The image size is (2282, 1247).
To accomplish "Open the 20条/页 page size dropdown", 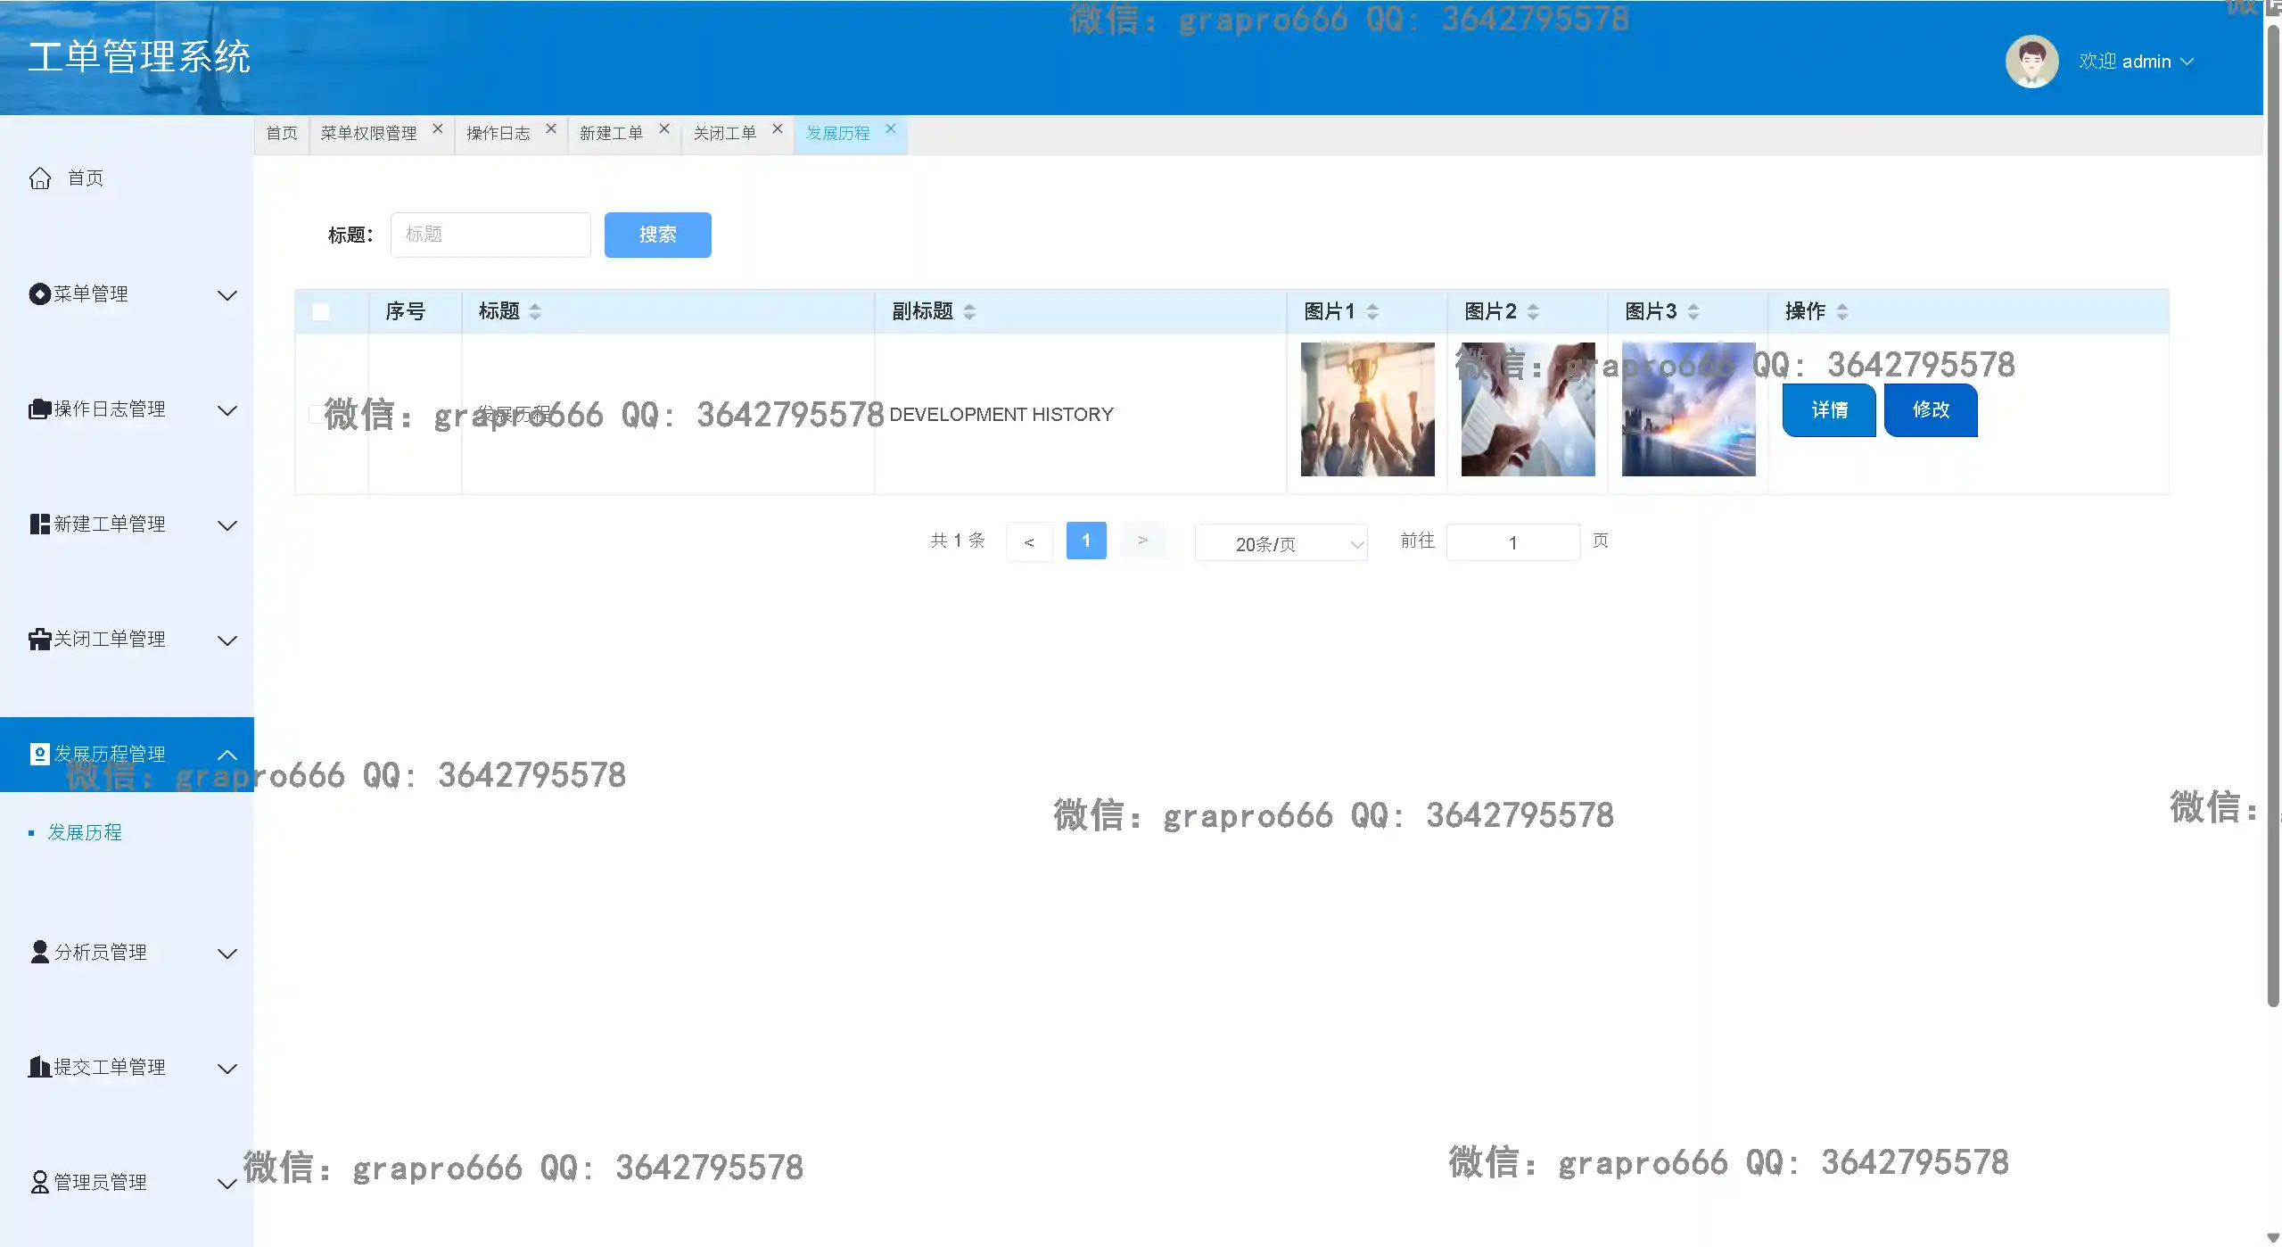I will 1281,542.
